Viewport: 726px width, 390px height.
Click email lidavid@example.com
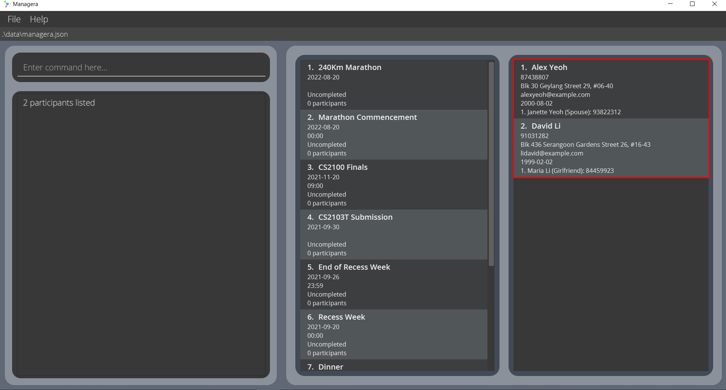(x=552, y=153)
